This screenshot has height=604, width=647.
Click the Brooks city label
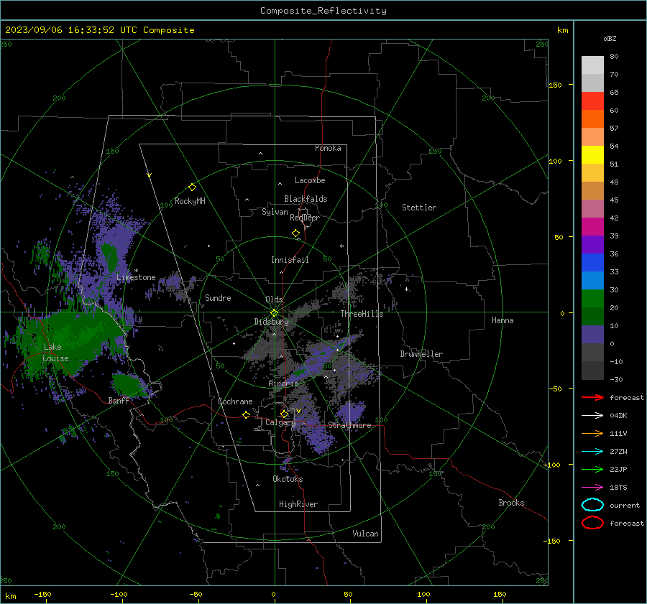click(x=511, y=503)
